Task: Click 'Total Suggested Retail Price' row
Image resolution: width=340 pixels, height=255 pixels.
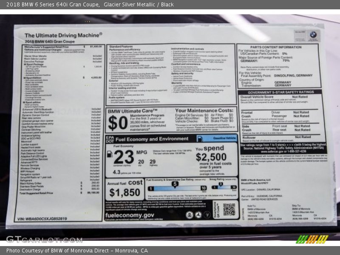Action: point(59,193)
